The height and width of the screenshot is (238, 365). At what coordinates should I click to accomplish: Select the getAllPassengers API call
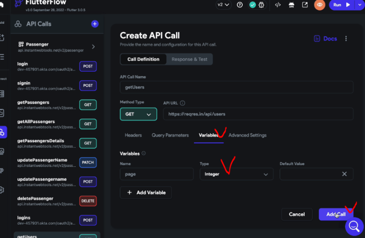(x=57, y=124)
